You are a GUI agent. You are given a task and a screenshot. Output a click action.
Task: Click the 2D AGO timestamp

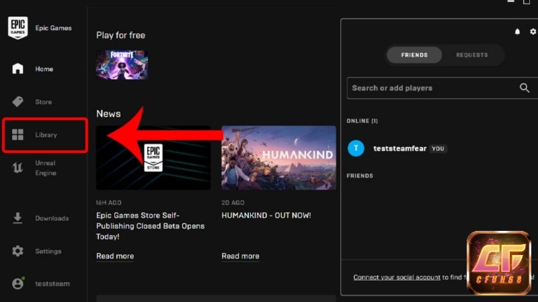click(x=233, y=203)
